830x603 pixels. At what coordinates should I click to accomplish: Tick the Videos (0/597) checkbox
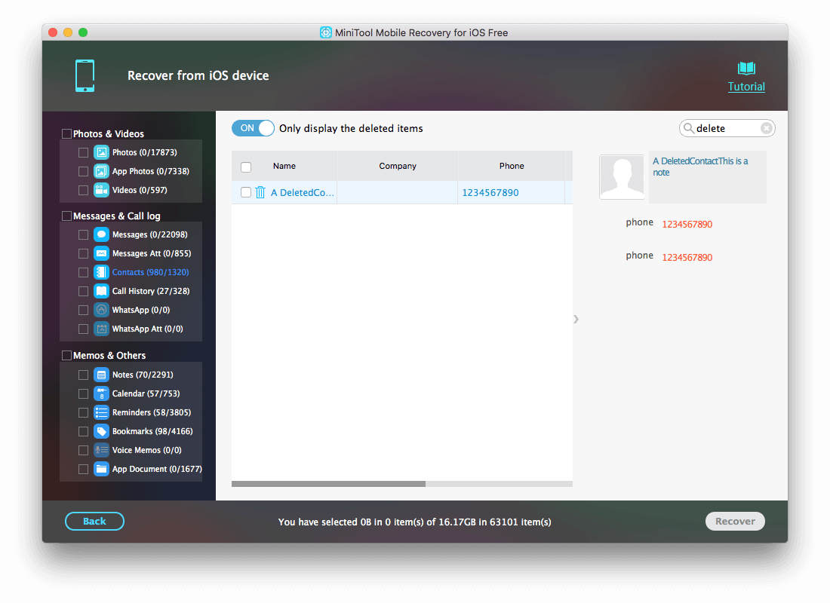83,190
